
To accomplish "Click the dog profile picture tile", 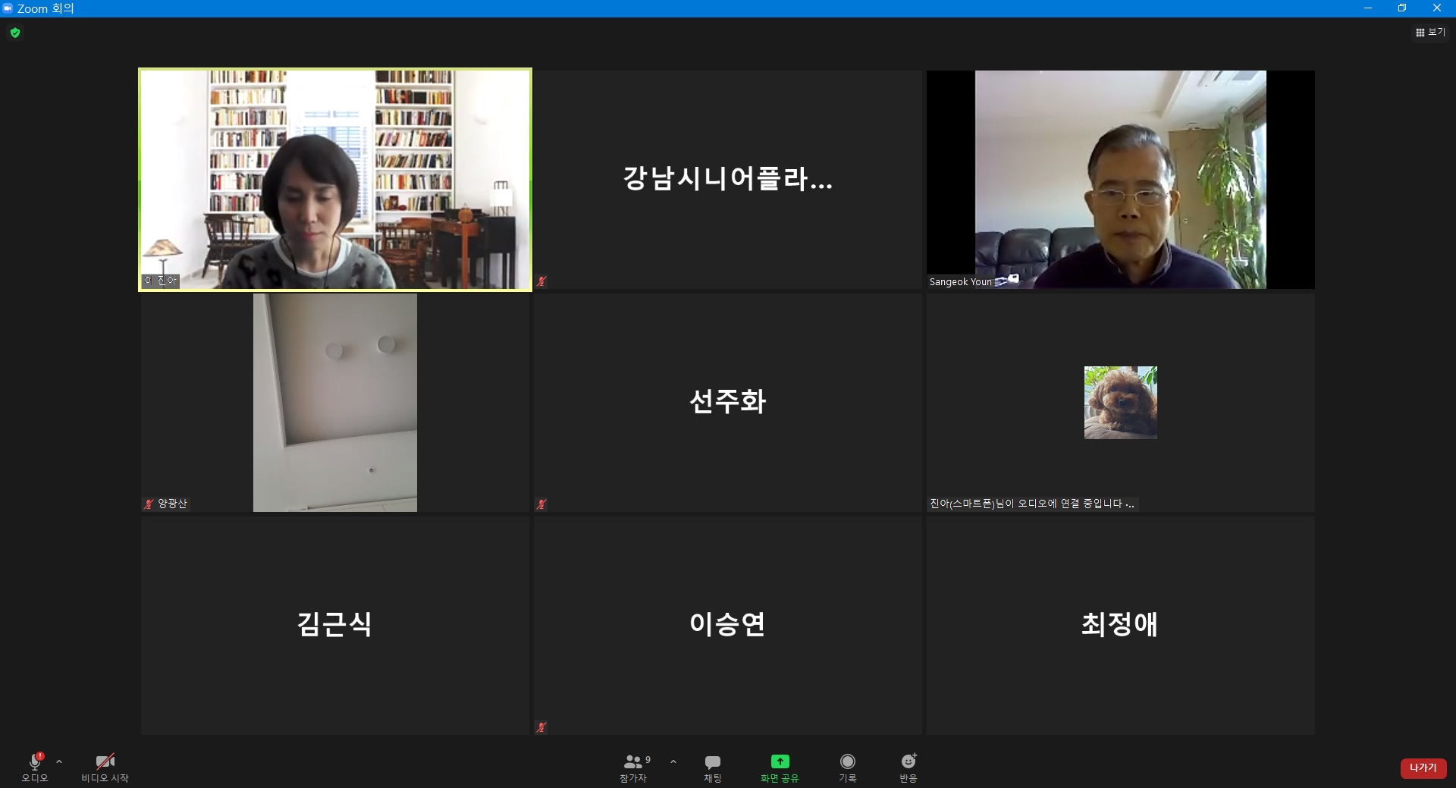I will [x=1120, y=403].
